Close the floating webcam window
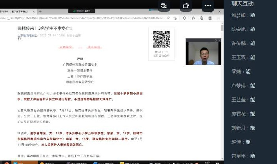This screenshot has width=277, height=164. (220, 40)
